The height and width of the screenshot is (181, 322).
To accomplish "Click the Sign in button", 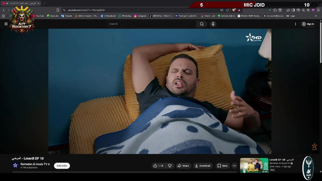I will 308,24.
